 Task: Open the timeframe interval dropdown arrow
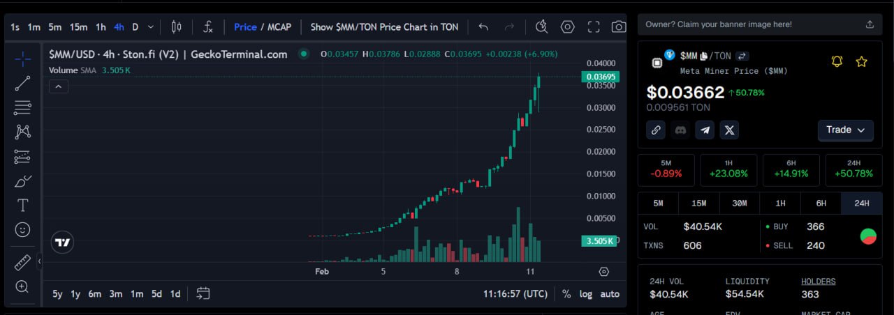(151, 27)
